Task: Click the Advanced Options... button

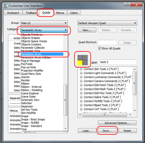Action: [x=117, y=123]
